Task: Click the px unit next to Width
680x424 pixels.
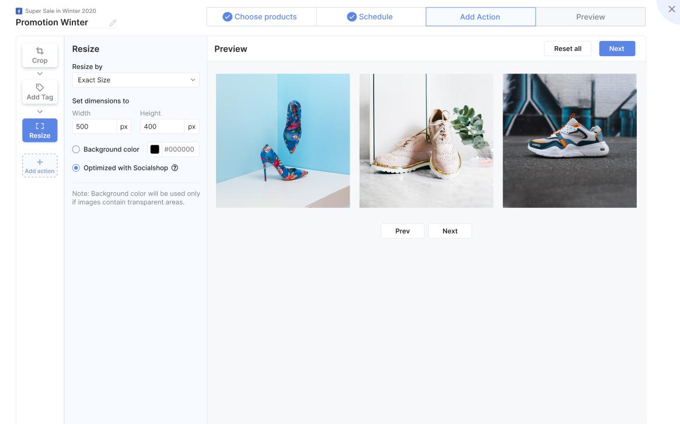Action: coord(124,127)
